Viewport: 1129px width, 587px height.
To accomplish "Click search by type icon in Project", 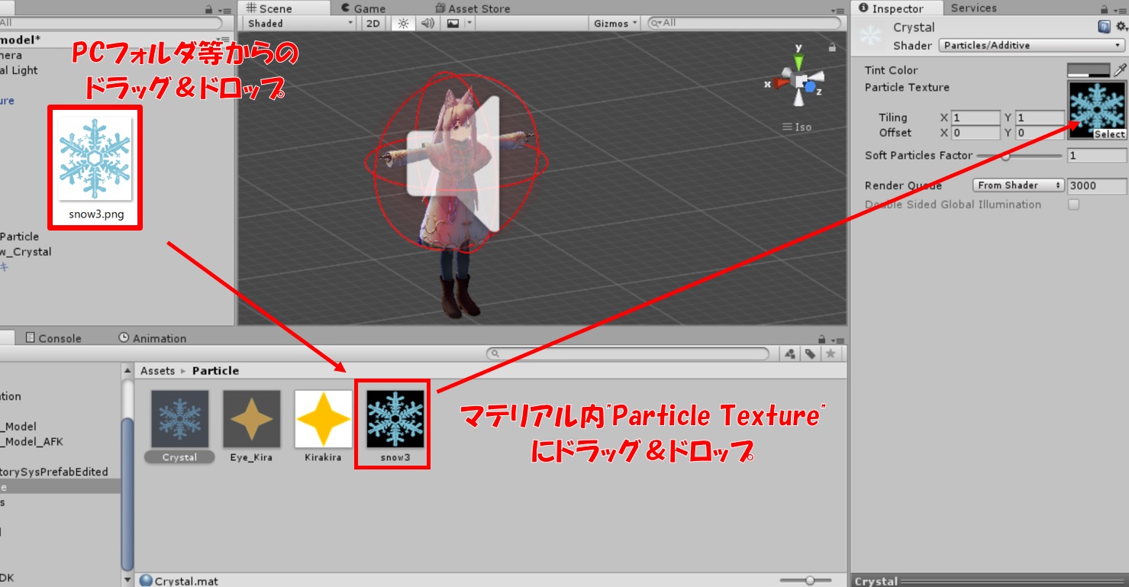I will point(789,353).
